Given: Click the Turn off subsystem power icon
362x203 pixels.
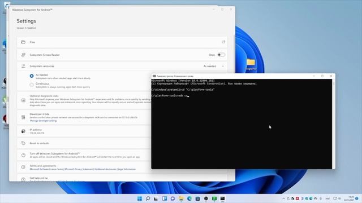Looking at the screenshot, I should coord(23,155).
